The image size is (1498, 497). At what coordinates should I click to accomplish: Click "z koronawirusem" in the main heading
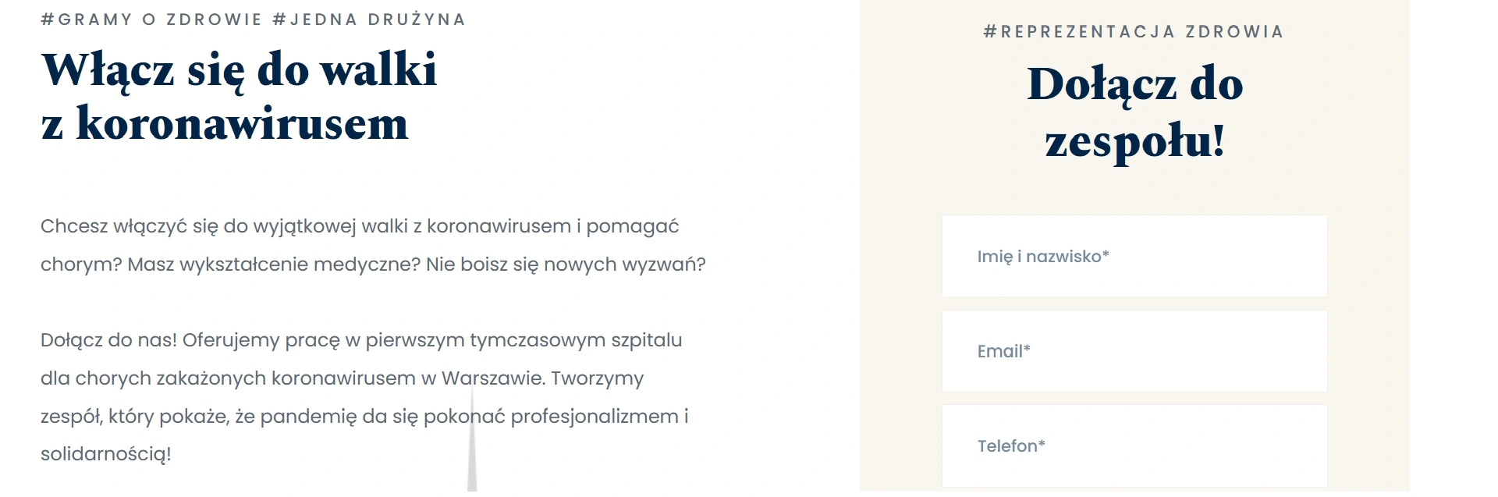(x=225, y=124)
